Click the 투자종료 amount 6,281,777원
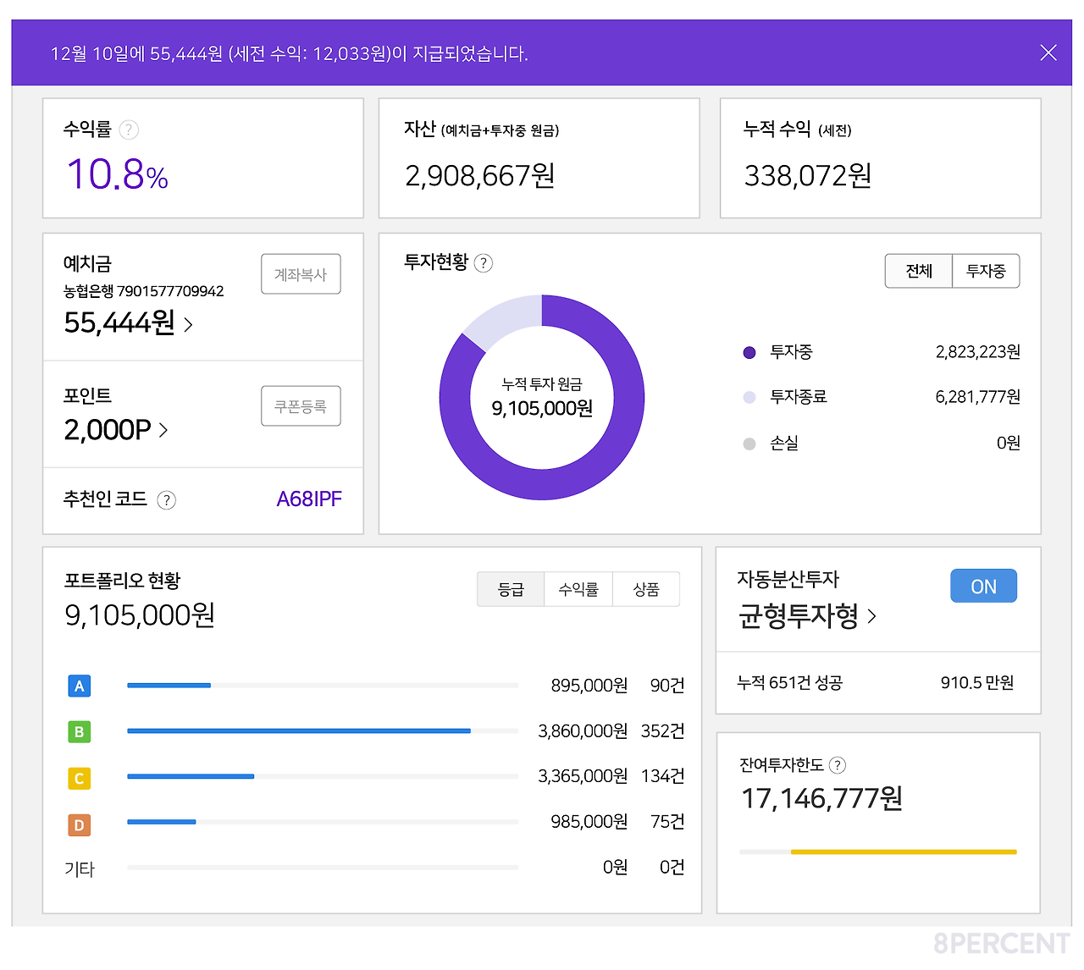This screenshot has height=970, width=1084. 978,397
